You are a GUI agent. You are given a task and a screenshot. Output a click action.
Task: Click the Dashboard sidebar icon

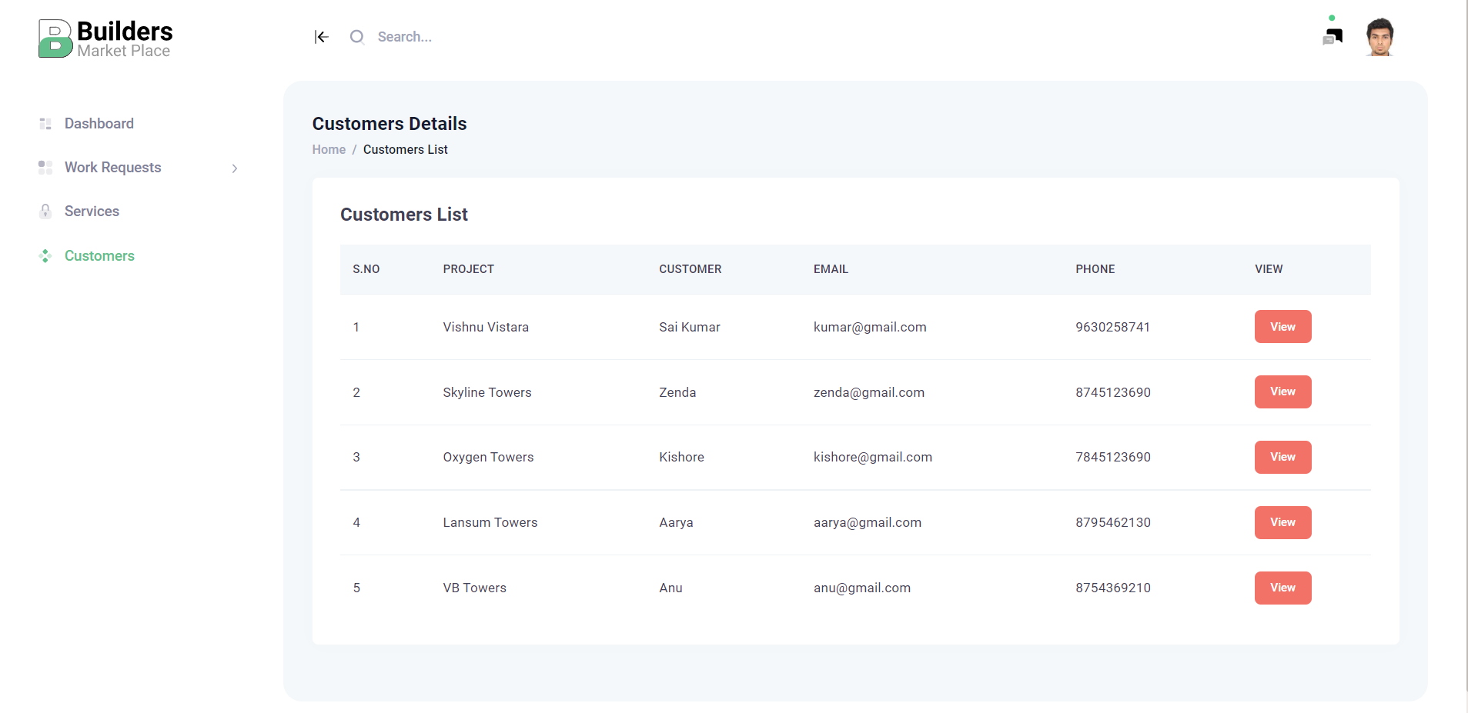coord(45,124)
